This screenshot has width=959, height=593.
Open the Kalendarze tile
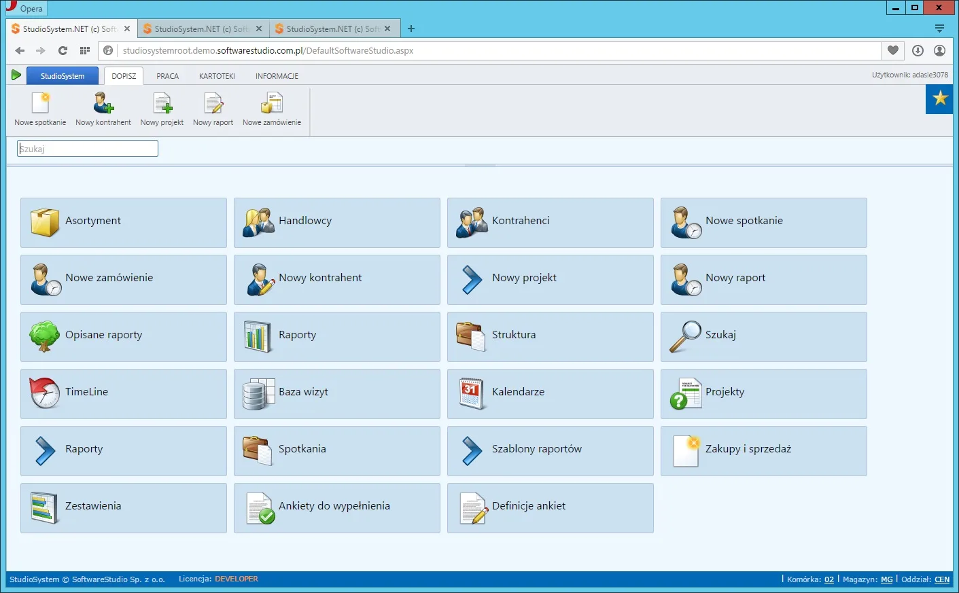[x=551, y=394]
